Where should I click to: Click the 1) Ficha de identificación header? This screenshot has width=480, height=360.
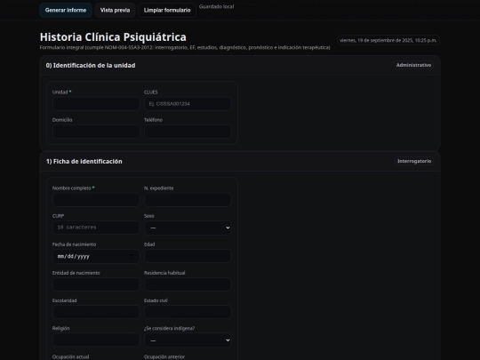tap(84, 161)
